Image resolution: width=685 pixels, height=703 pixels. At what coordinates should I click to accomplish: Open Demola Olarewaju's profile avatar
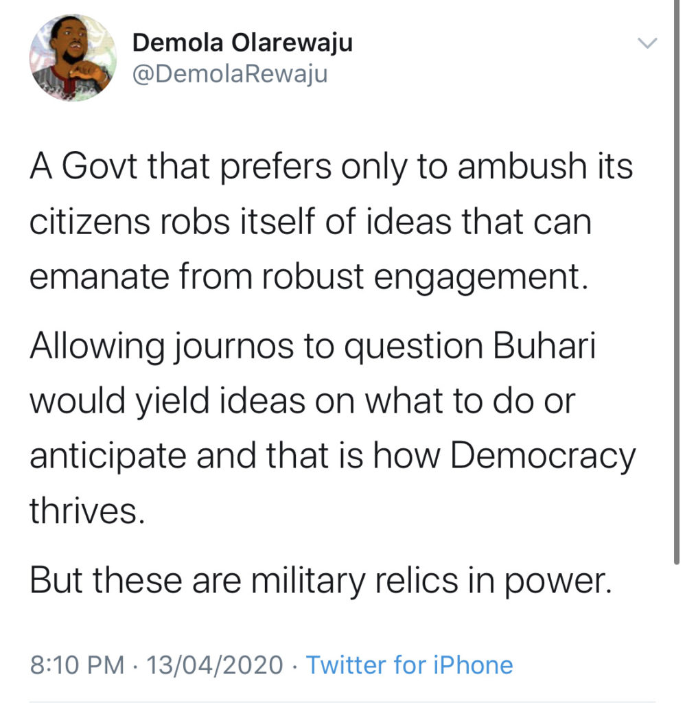coord(72,58)
